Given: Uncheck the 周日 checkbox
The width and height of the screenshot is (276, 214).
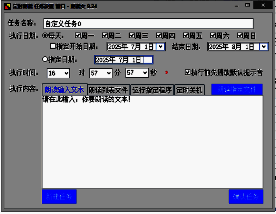Looking at the screenshot, I should point(240,35).
